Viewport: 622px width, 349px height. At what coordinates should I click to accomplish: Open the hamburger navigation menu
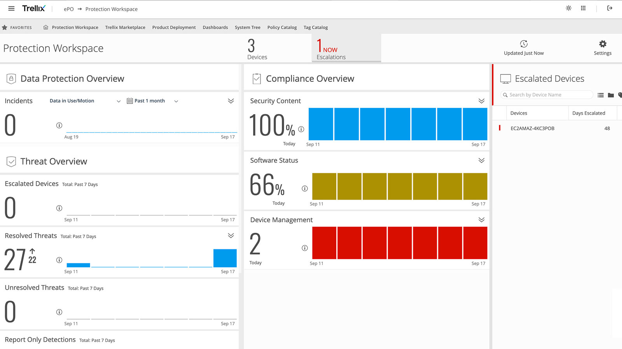(x=11, y=9)
